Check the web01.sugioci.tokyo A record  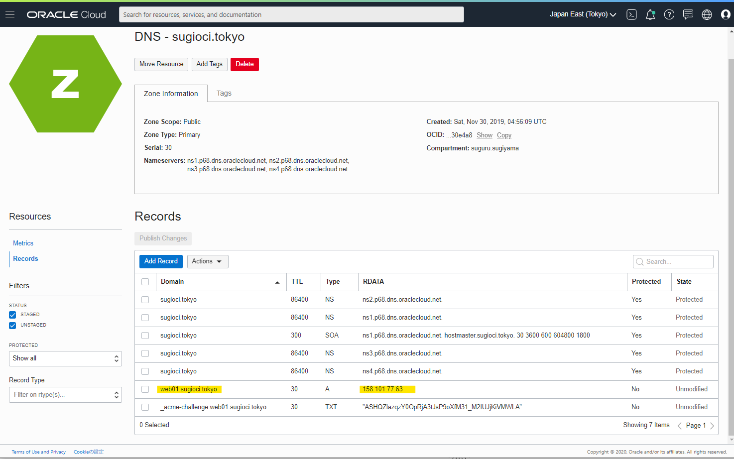(145, 389)
